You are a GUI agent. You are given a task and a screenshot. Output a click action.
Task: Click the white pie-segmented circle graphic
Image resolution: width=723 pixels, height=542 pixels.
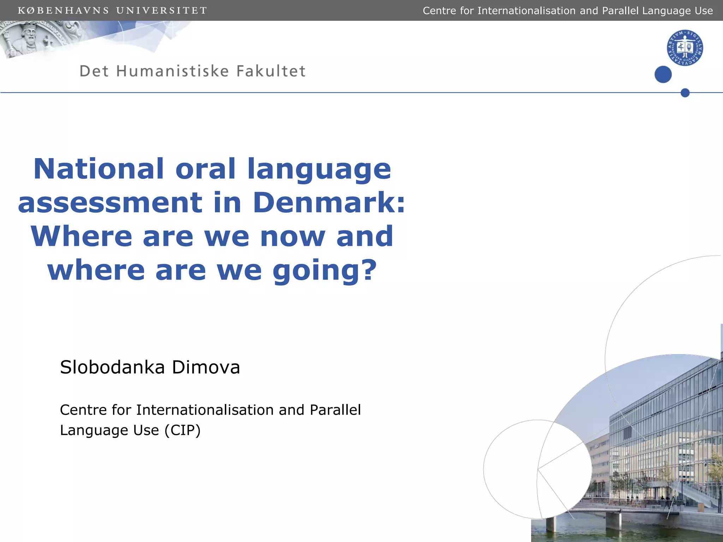pos(537,469)
